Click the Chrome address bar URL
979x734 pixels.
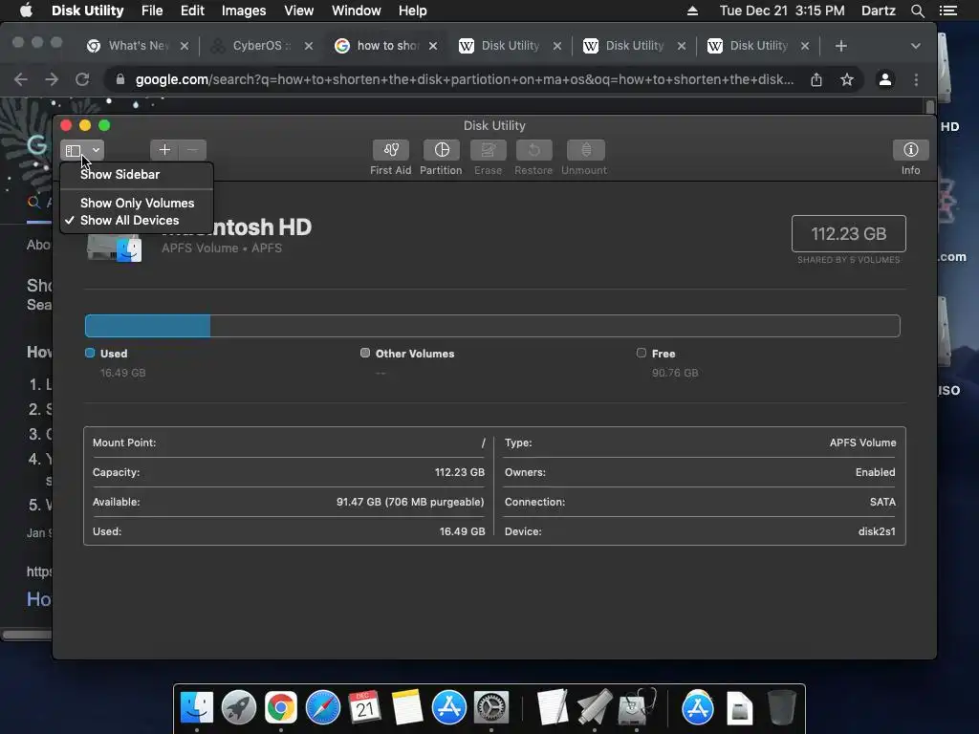(x=465, y=79)
